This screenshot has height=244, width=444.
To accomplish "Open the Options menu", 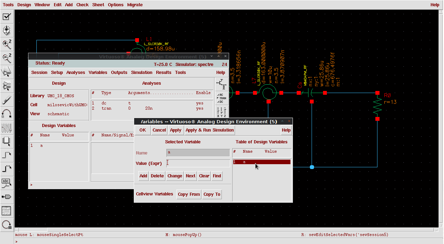I will click(x=116, y=5).
